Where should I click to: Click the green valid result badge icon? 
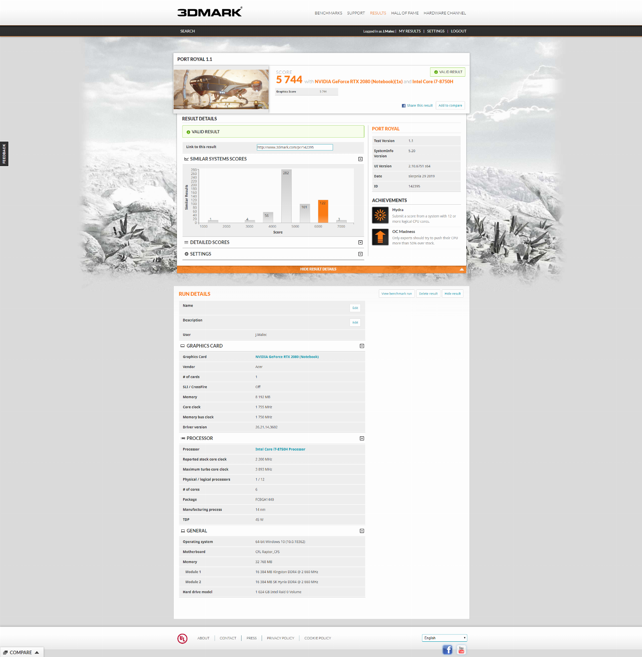[x=188, y=132]
